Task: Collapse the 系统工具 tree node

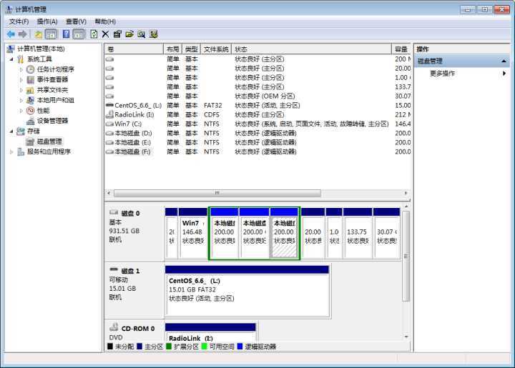Action: pyautogui.click(x=11, y=59)
